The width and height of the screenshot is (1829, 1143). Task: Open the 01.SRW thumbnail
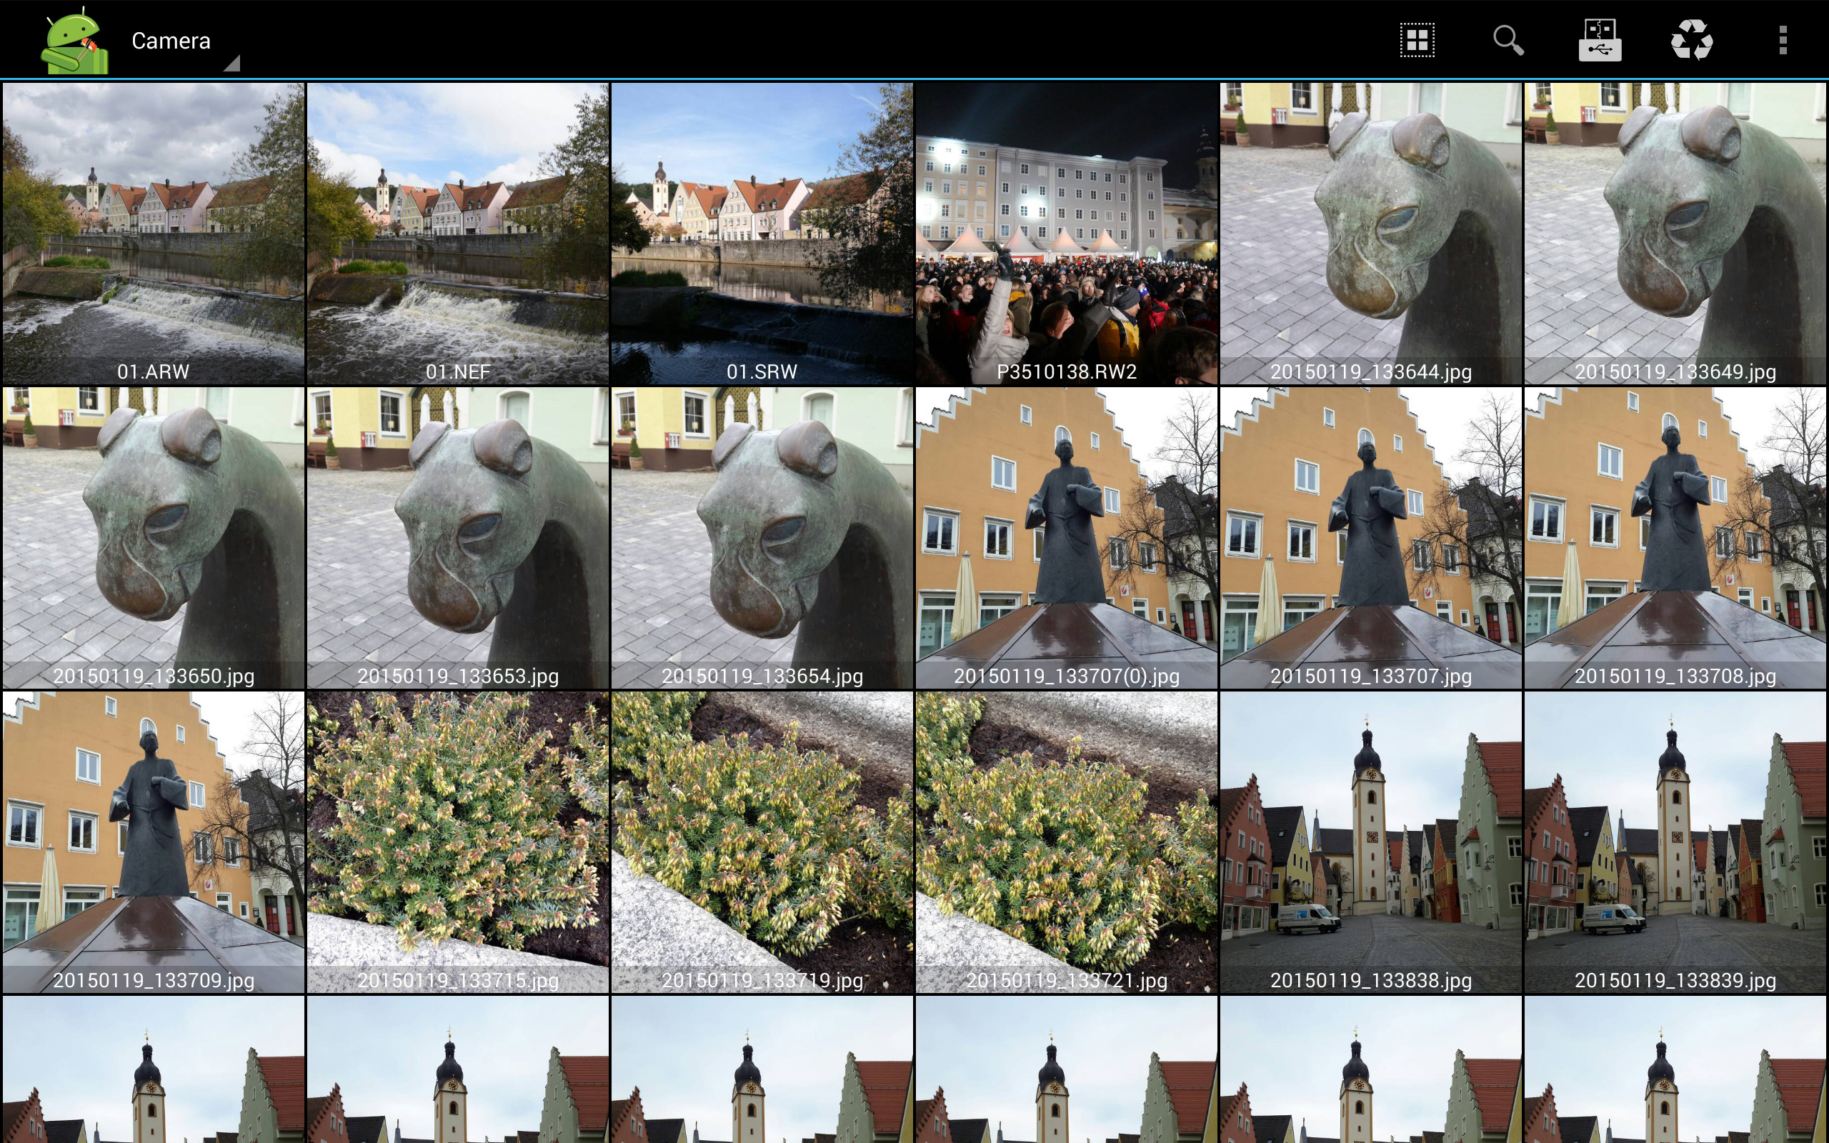point(762,234)
